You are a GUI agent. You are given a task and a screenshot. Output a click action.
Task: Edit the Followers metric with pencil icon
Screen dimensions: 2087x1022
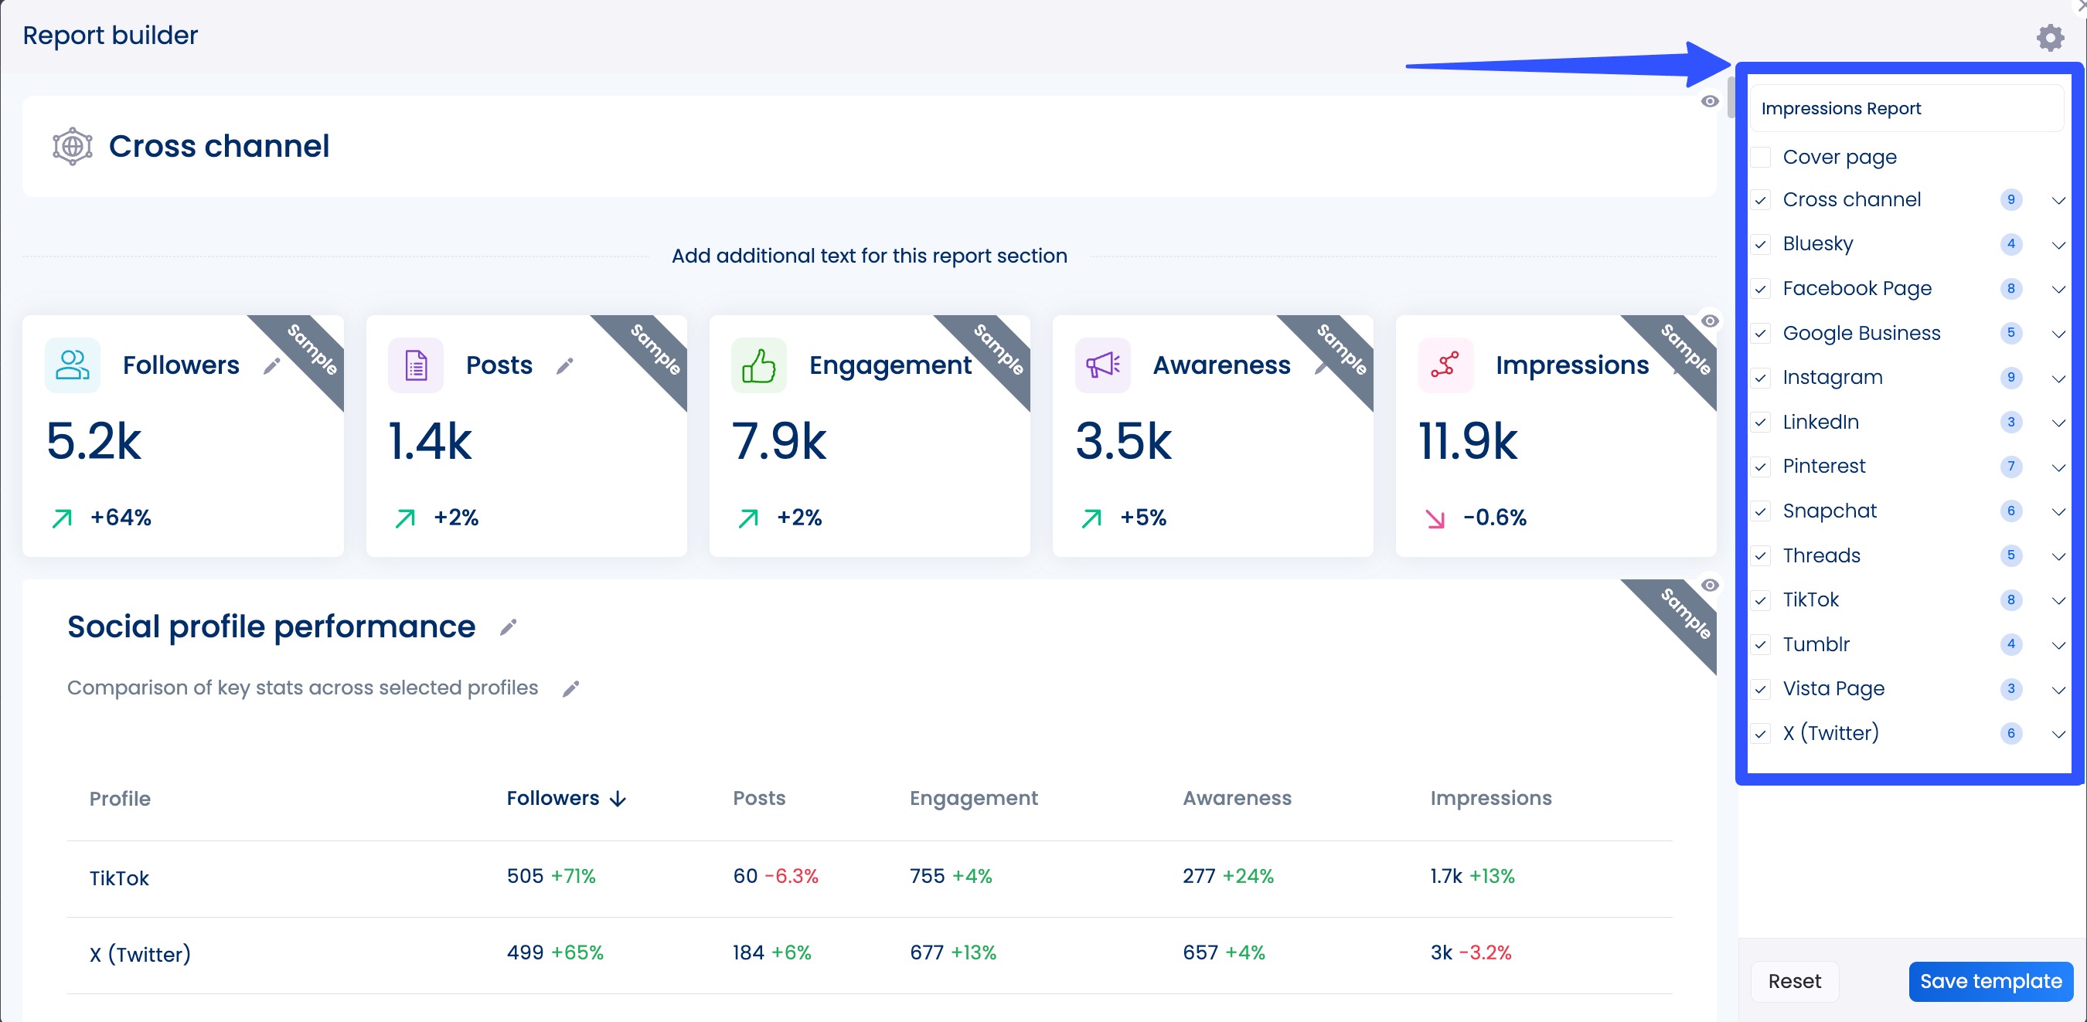pyautogui.click(x=272, y=365)
